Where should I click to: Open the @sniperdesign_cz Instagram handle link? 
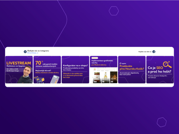point(33,53)
